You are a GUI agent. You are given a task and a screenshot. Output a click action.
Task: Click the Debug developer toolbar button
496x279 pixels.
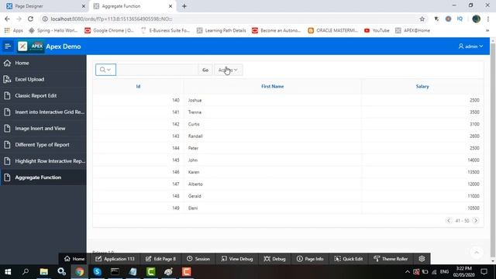click(274, 259)
